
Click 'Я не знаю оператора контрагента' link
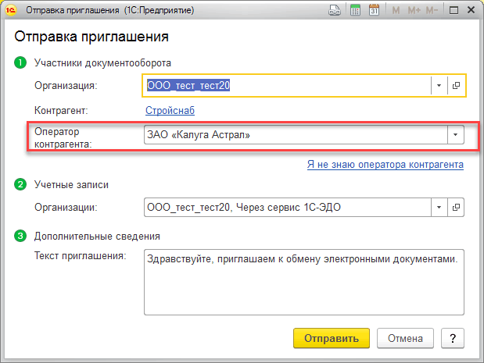pyautogui.click(x=385, y=165)
